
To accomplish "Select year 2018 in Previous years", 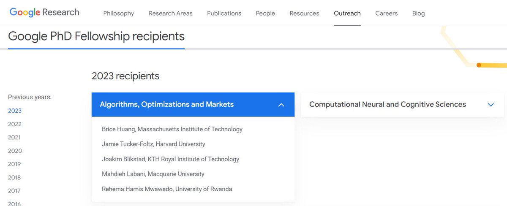I will tap(14, 177).
